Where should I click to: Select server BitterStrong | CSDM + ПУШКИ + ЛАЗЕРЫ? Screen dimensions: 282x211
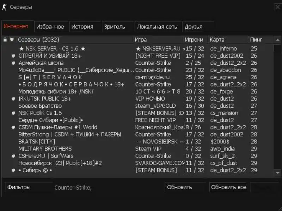point(137,134)
